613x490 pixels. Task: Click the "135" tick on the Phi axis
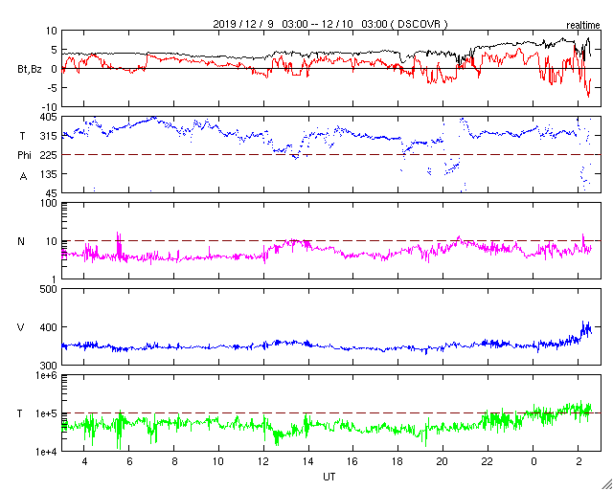(49, 174)
